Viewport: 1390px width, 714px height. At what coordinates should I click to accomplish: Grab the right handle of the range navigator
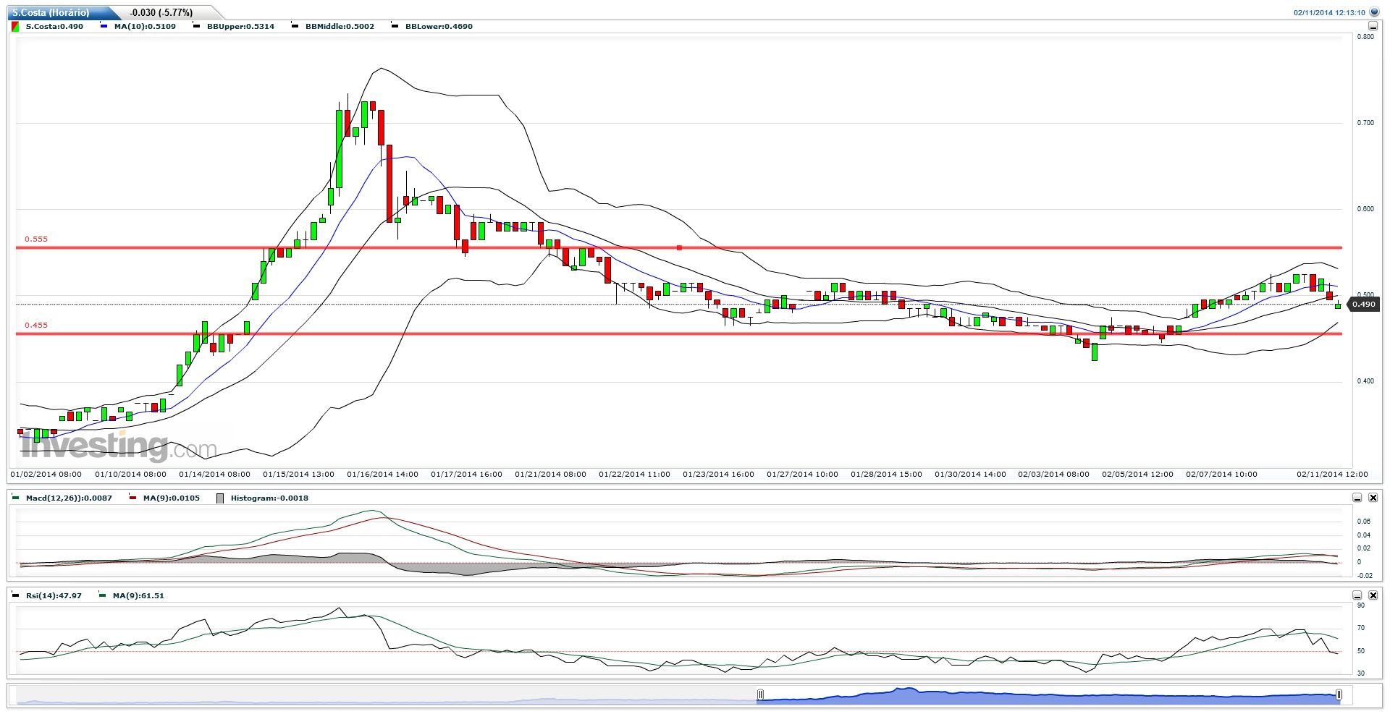point(1339,695)
